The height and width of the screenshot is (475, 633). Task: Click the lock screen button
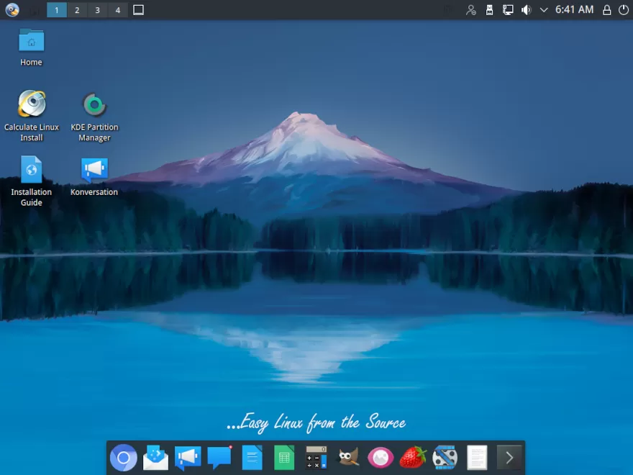coord(606,10)
